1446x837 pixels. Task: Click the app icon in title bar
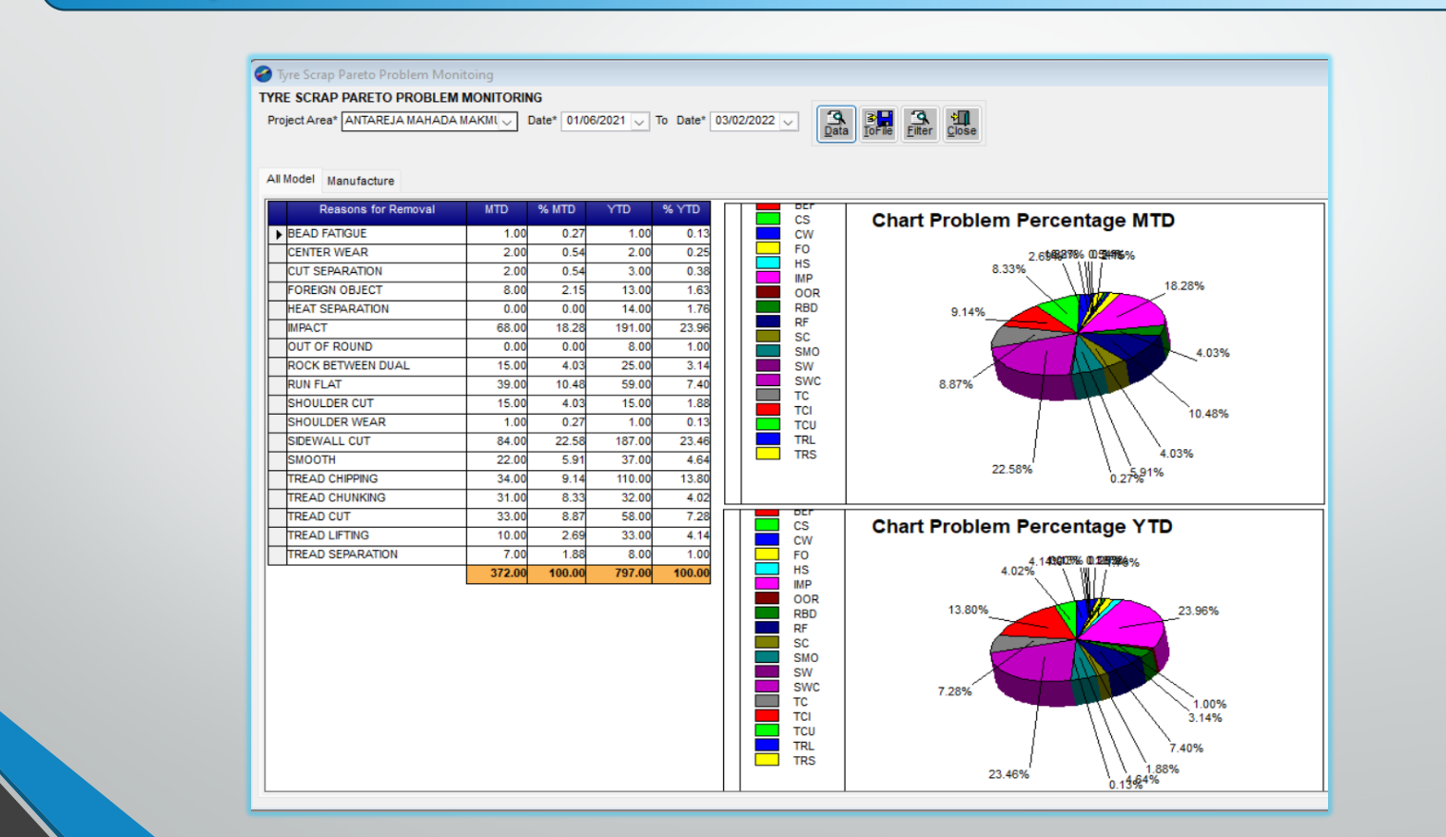pos(264,74)
